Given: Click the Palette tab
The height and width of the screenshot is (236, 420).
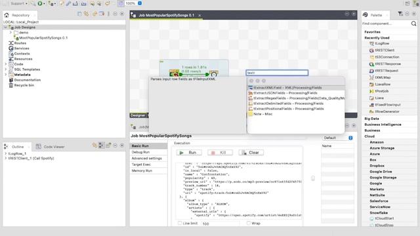Looking at the screenshot, I should pos(376,15).
